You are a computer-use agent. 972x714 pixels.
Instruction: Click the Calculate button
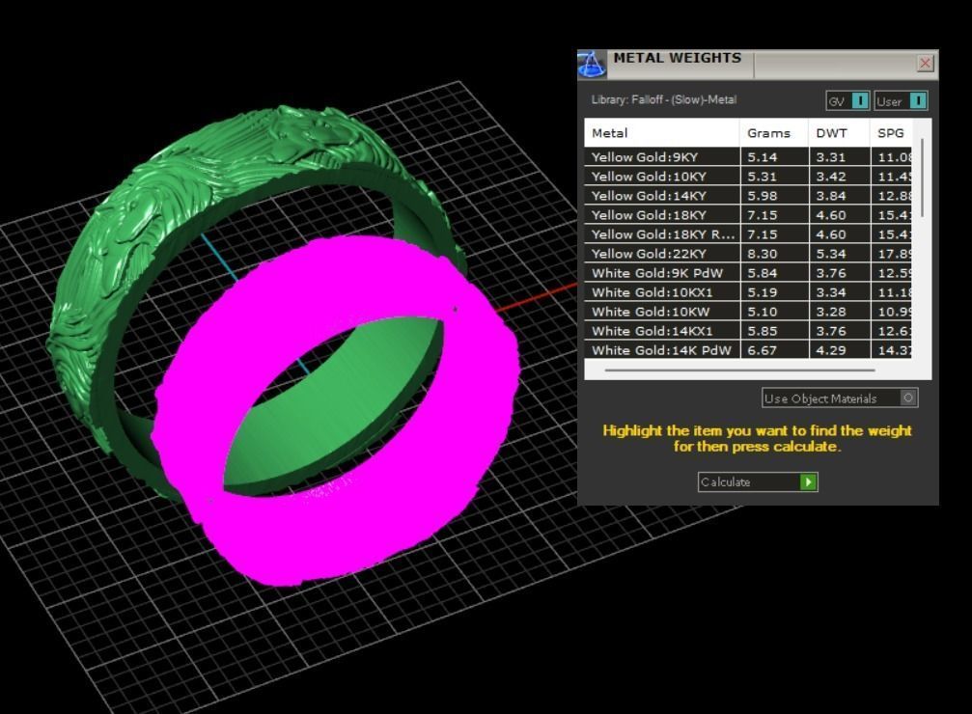(758, 481)
